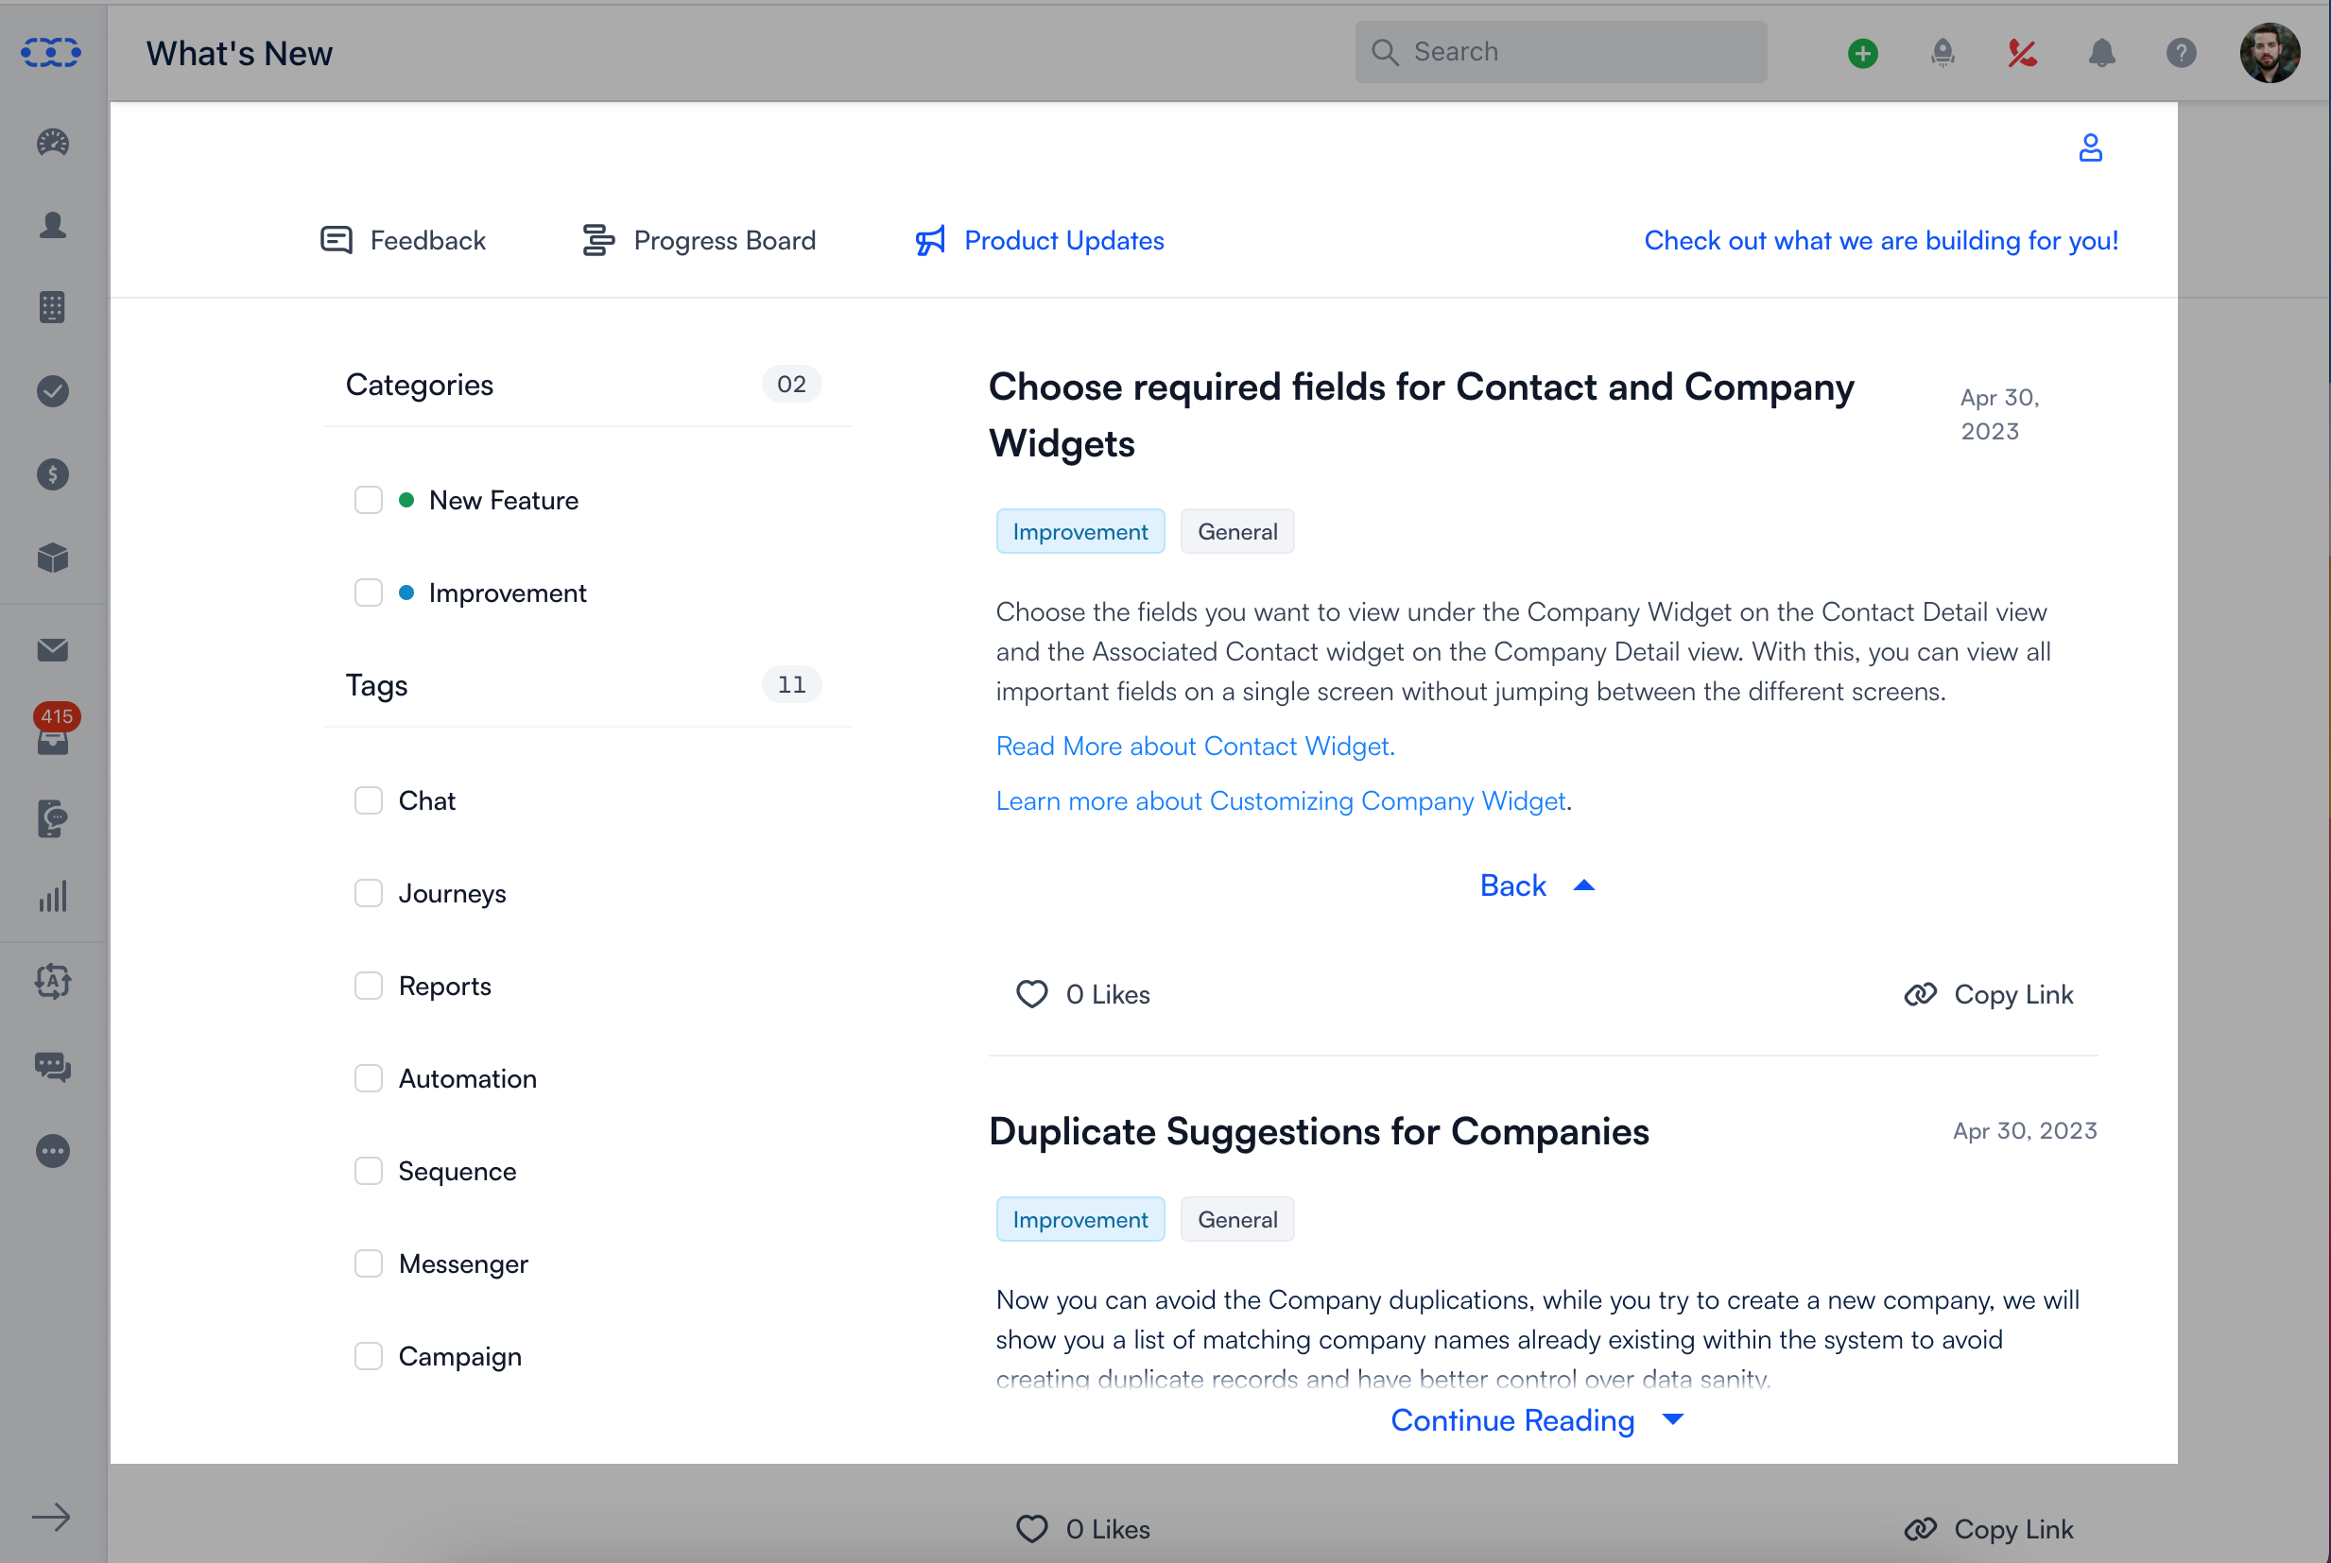Open chat bubbles icon in sidebar
2331x1563 pixels.
tap(53, 1067)
